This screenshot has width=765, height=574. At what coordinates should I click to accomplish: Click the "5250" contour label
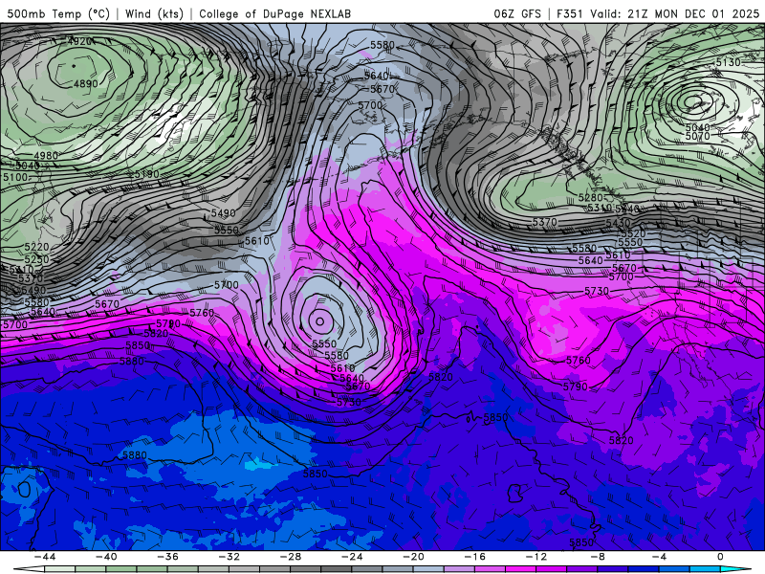[x=36, y=259]
